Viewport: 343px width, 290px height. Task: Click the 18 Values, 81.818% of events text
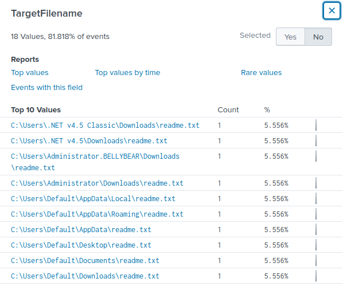(x=60, y=36)
